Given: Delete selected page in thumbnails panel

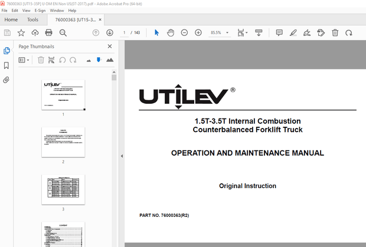Looking at the screenshot, I should click(x=41, y=60).
